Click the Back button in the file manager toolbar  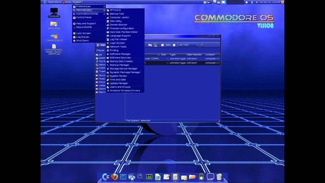coord(100,45)
